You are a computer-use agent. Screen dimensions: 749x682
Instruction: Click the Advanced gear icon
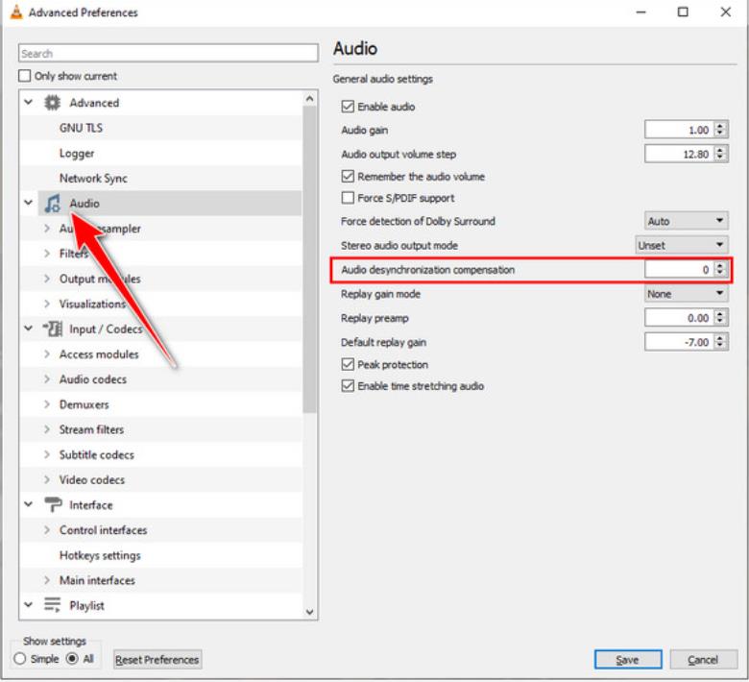(52, 103)
